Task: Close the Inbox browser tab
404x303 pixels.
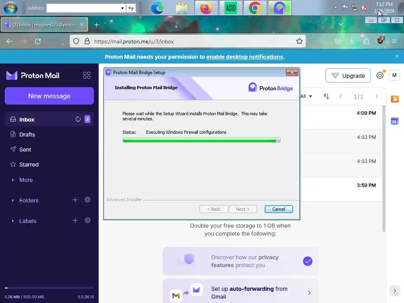Action: (x=82, y=24)
